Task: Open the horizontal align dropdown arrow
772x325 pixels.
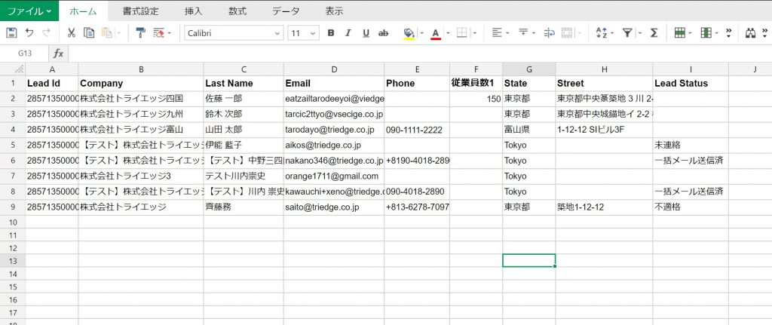Action: 509,33
